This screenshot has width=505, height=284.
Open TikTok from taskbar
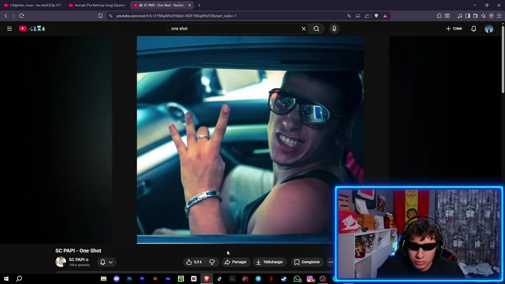coord(219,279)
